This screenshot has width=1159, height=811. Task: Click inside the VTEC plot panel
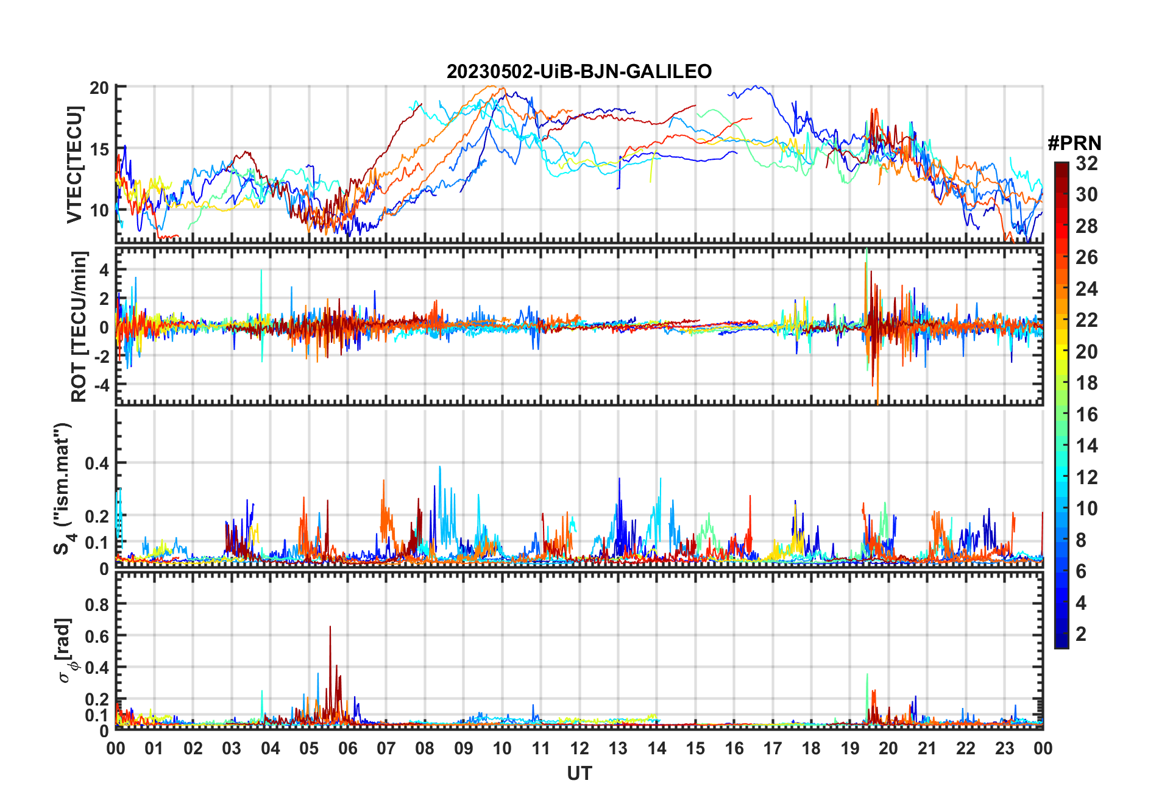pyautogui.click(x=579, y=164)
